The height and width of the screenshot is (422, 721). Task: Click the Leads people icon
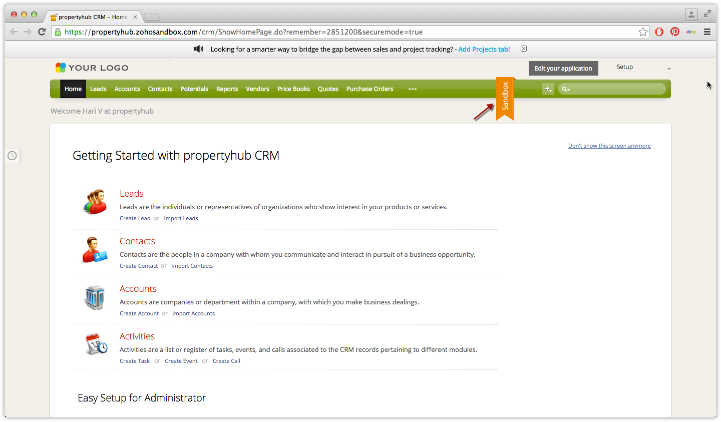point(95,202)
